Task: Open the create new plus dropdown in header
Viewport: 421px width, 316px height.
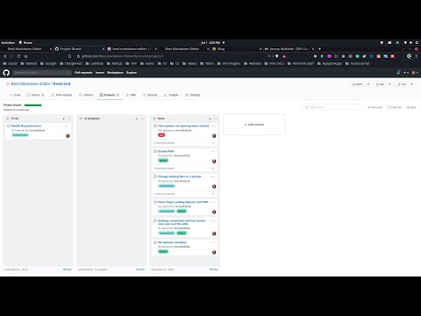Action: 406,72
